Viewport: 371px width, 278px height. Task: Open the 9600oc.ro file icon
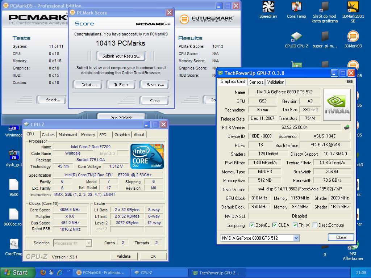click(13, 217)
